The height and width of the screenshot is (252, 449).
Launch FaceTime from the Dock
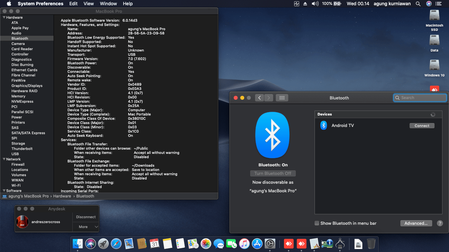231,244
